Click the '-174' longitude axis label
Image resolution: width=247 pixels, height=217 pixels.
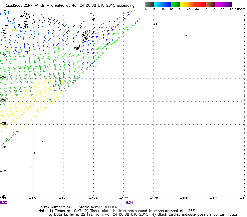(93, 198)
